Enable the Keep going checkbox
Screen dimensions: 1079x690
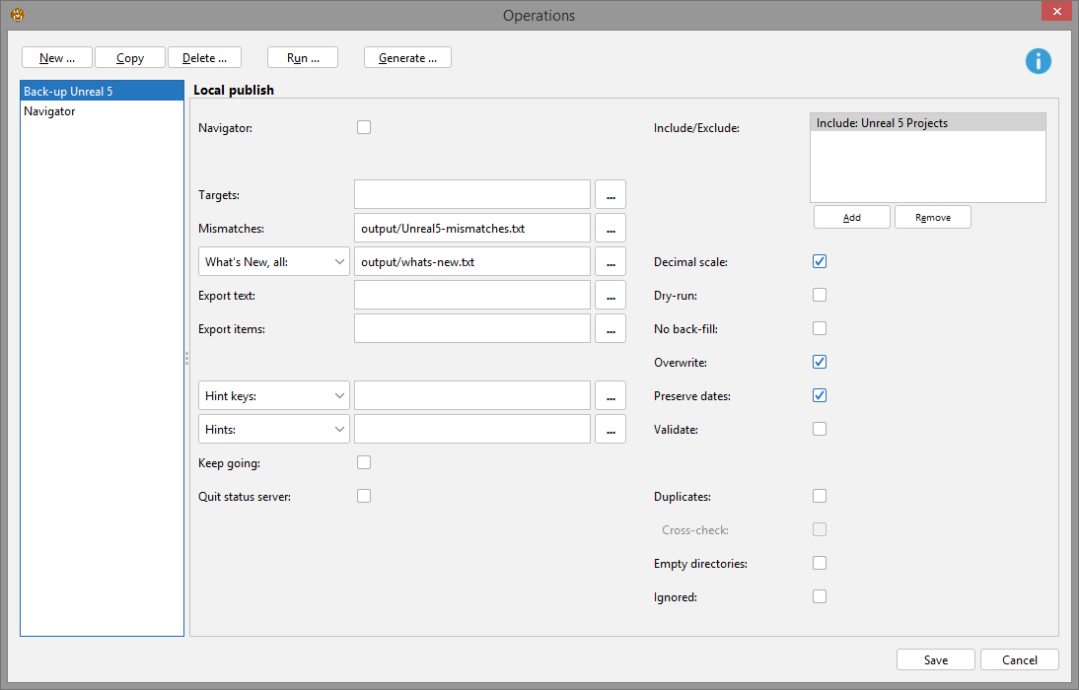[x=364, y=462]
